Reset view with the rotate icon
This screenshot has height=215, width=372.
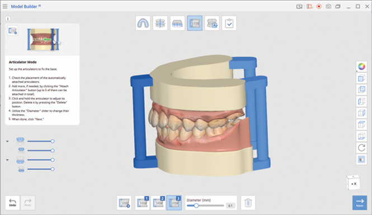[x=361, y=148]
